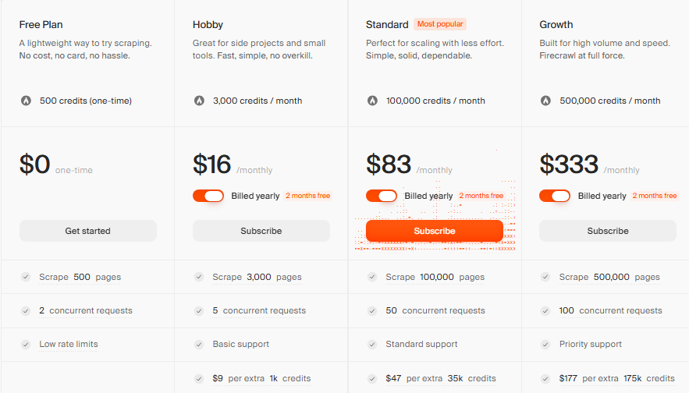
Task: Click $177 per extra 175k credits
Action: point(616,378)
